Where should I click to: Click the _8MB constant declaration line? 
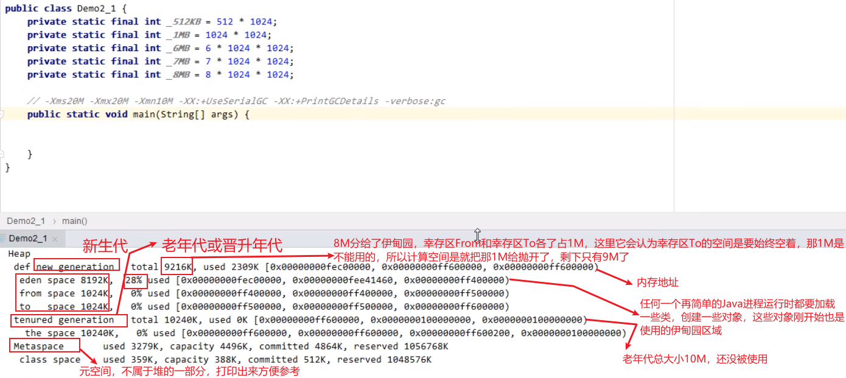[x=161, y=75]
